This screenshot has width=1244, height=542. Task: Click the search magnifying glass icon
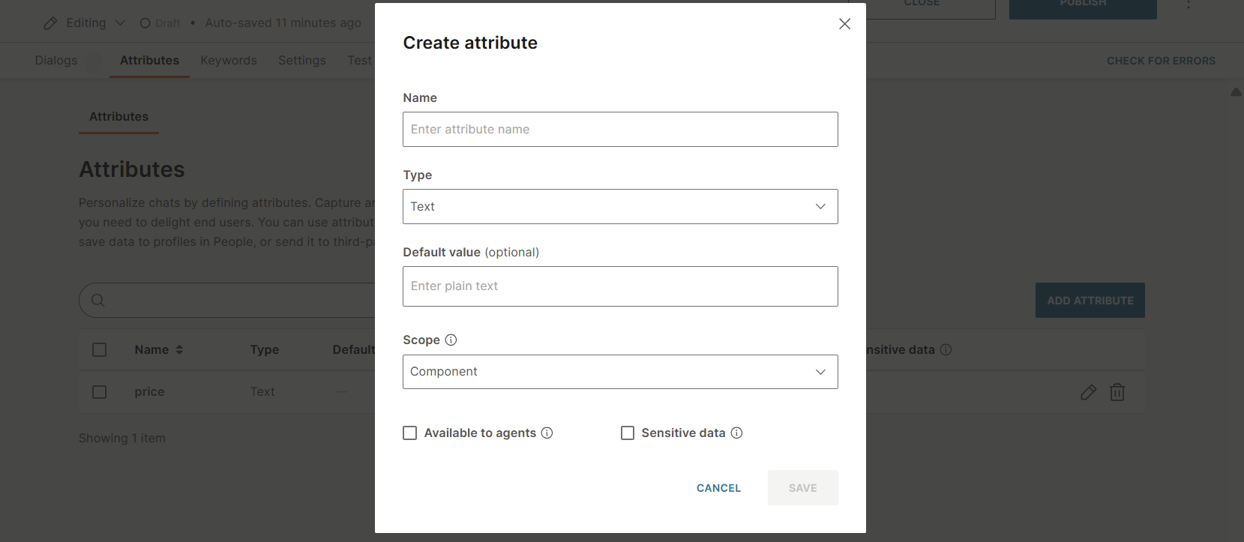click(97, 300)
